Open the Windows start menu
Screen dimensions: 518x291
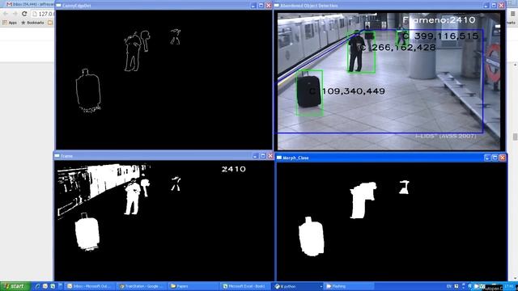tap(15, 286)
